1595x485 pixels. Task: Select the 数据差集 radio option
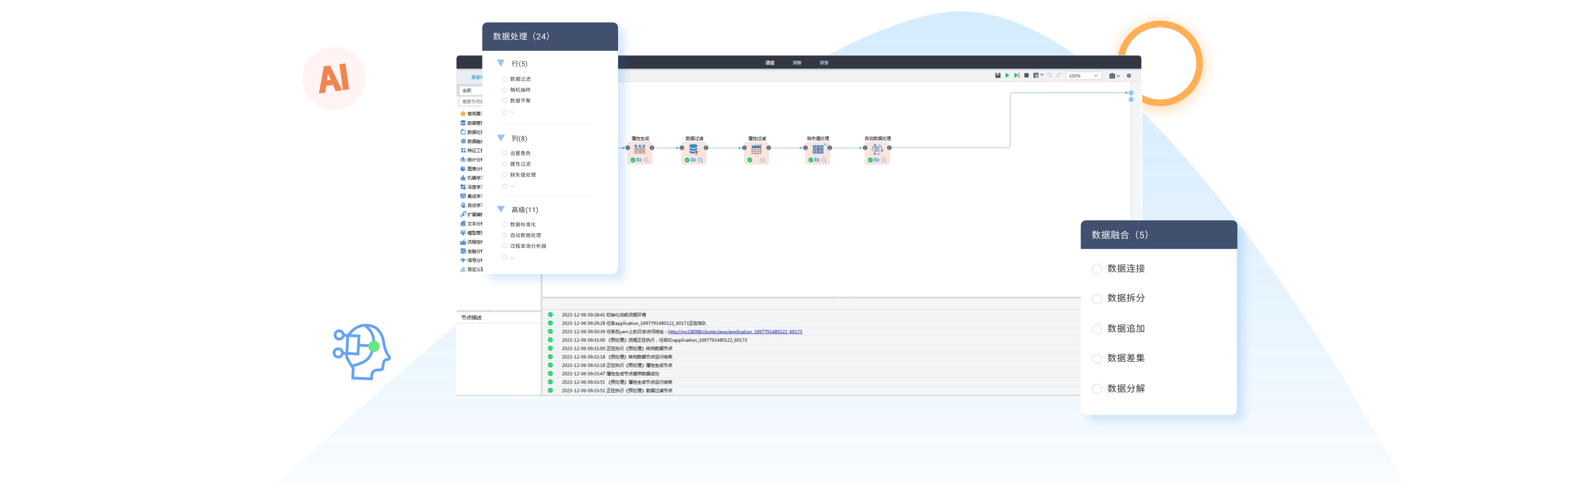[1097, 359]
